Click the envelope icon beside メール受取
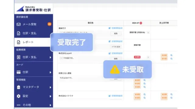Viewport: 195px width, 109px height. pyautogui.click(x=19, y=24)
